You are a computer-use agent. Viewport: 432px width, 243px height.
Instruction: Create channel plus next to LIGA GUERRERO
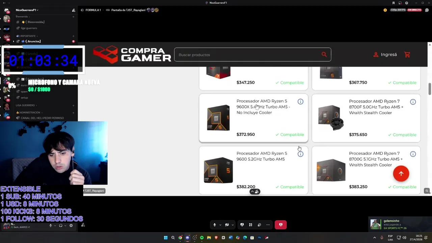[73, 105]
